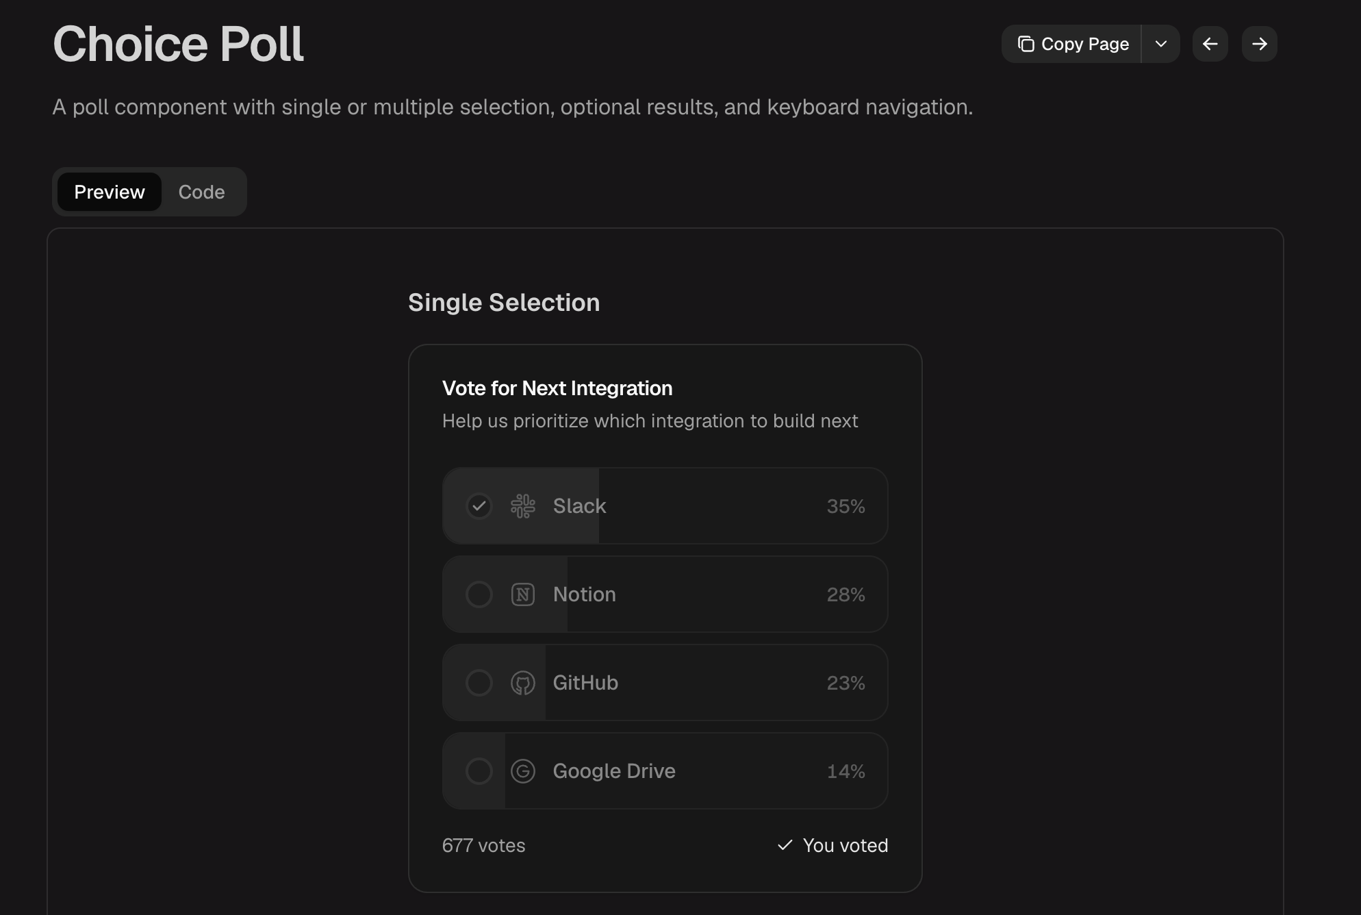This screenshot has height=915, width=1361.
Task: Switch to the Code tab
Action: point(201,192)
